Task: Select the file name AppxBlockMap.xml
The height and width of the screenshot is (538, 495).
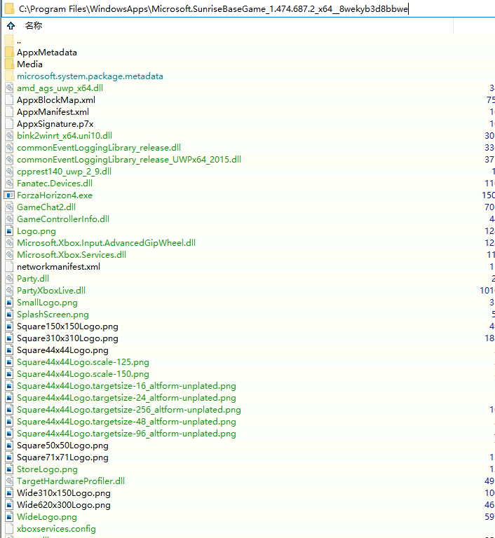Action: click(x=56, y=100)
